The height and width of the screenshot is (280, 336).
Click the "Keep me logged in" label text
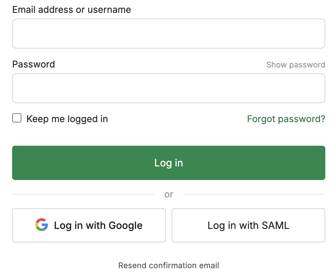(x=67, y=119)
